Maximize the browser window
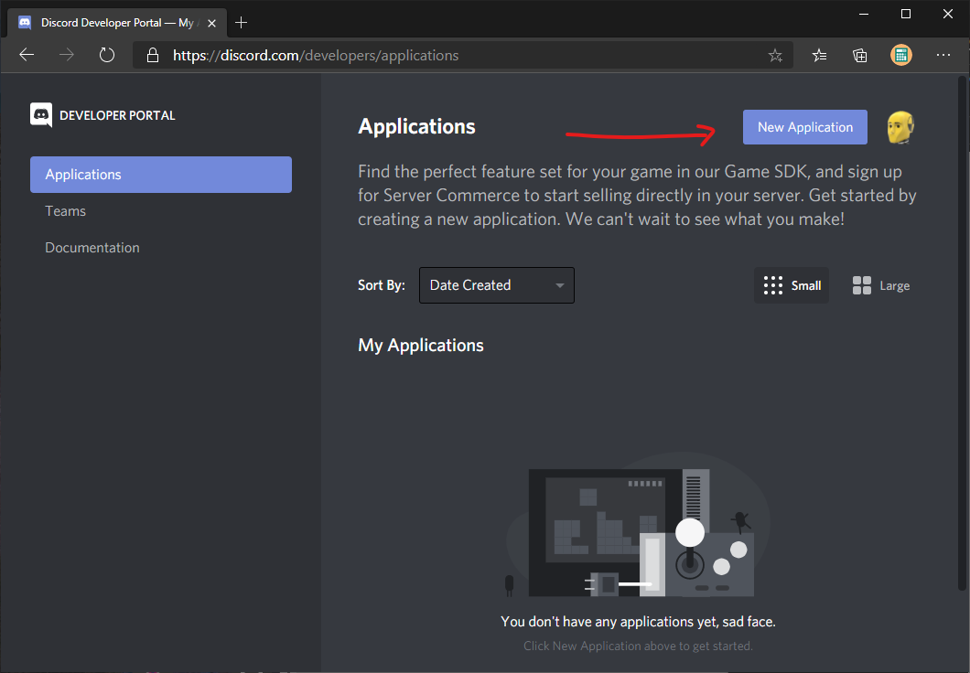This screenshot has height=673, width=970. tap(906, 14)
